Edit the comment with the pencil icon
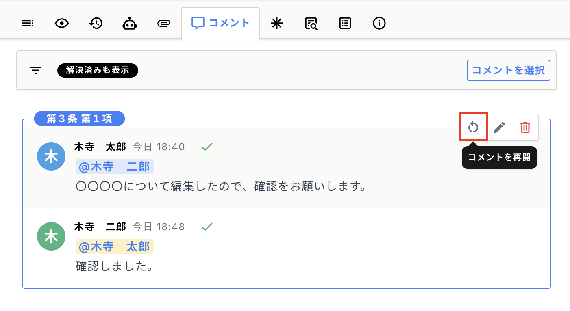 (499, 127)
